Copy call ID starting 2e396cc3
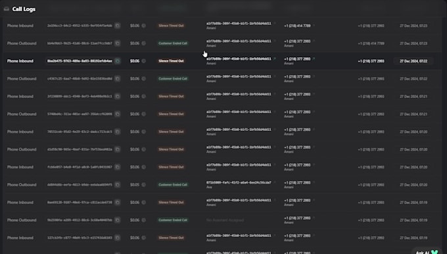The image size is (447, 254). 117,26
